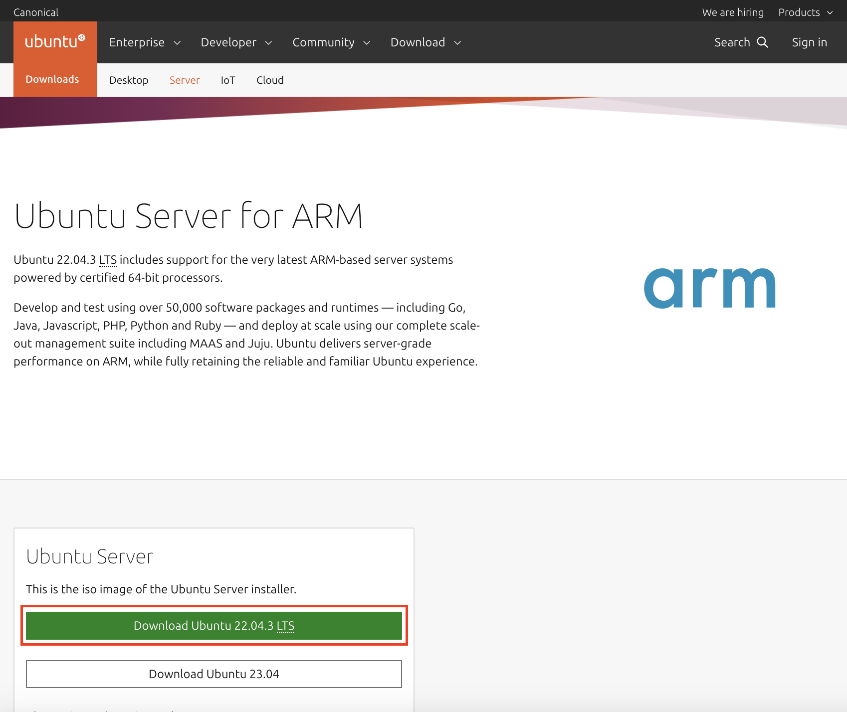The height and width of the screenshot is (712, 847).
Task: Expand the Community menu chevron
Action: (367, 43)
